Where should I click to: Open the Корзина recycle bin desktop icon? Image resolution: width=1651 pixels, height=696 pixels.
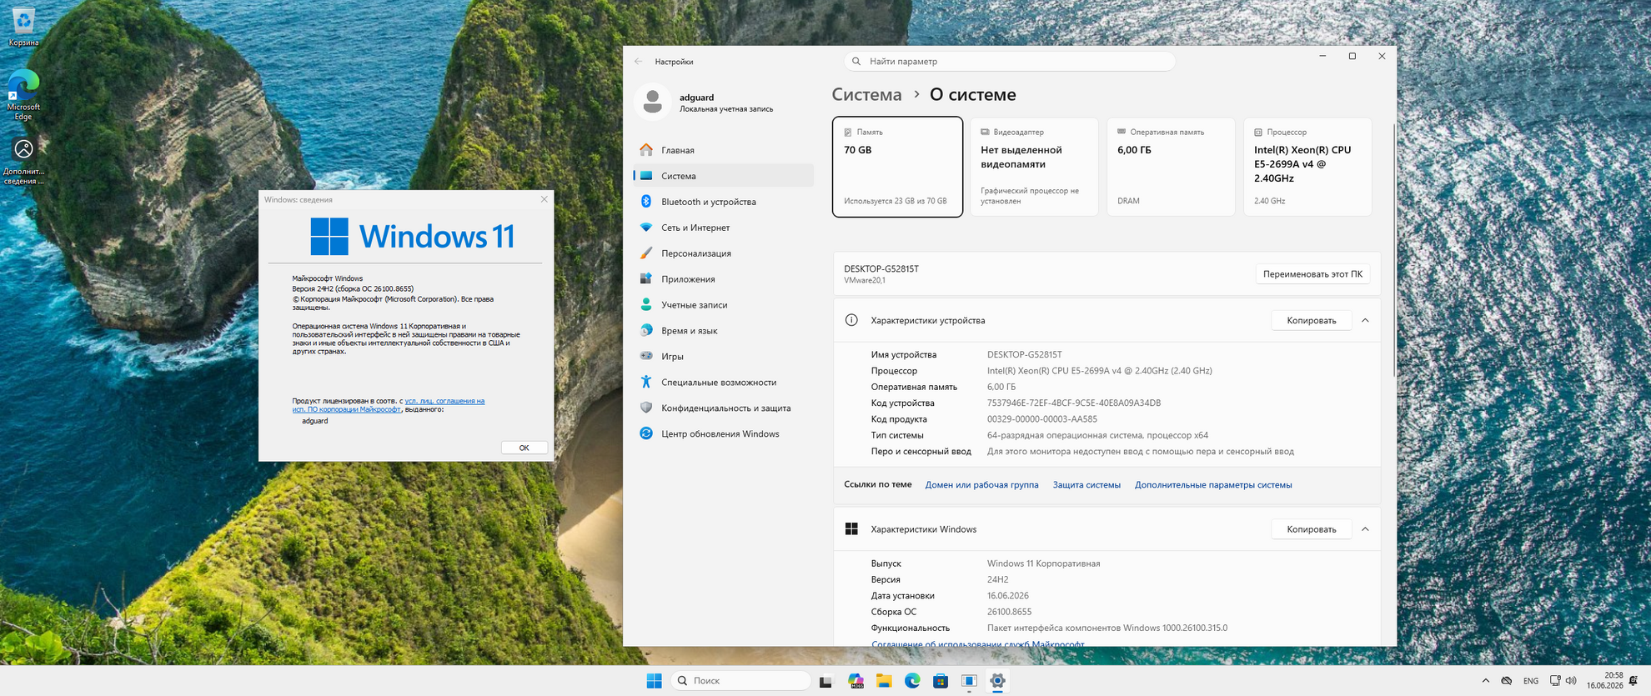point(23,27)
